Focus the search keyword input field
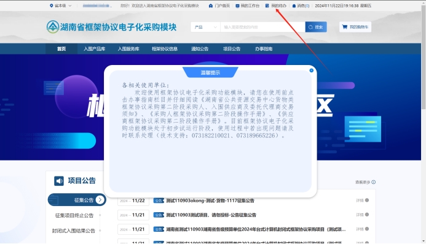The height and width of the screenshot is (244, 426). [262, 27]
